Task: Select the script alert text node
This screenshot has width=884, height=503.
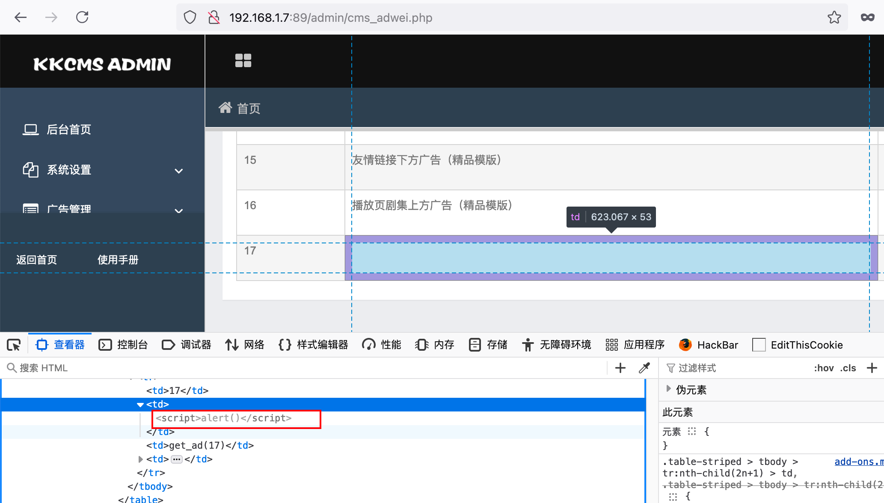Action: coord(223,418)
